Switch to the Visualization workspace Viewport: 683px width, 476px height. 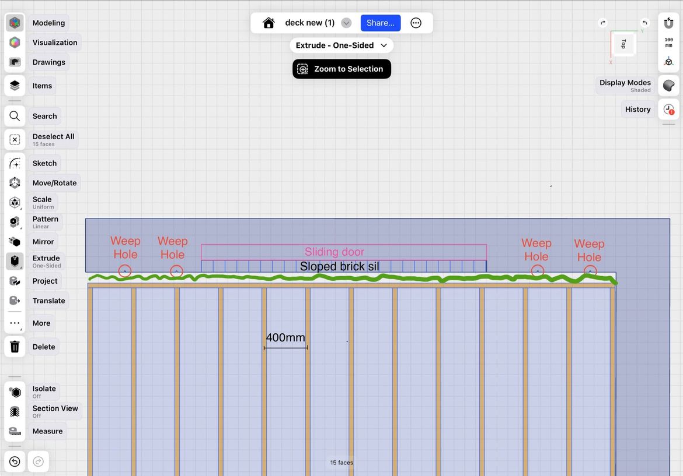[15, 43]
